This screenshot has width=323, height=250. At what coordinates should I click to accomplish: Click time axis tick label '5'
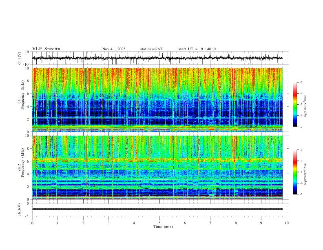[x=159, y=223]
